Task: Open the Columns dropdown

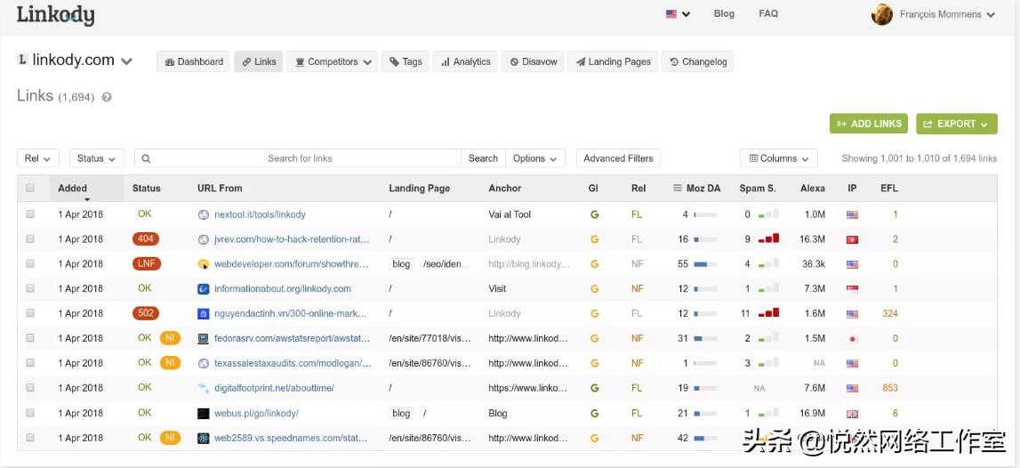Action: [779, 158]
